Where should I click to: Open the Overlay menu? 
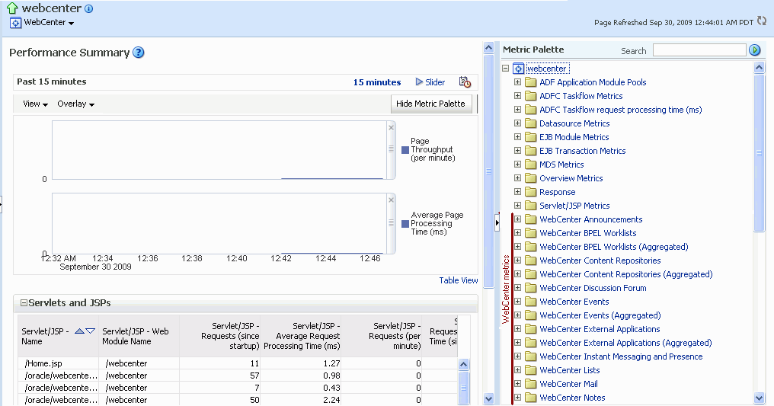tap(75, 104)
